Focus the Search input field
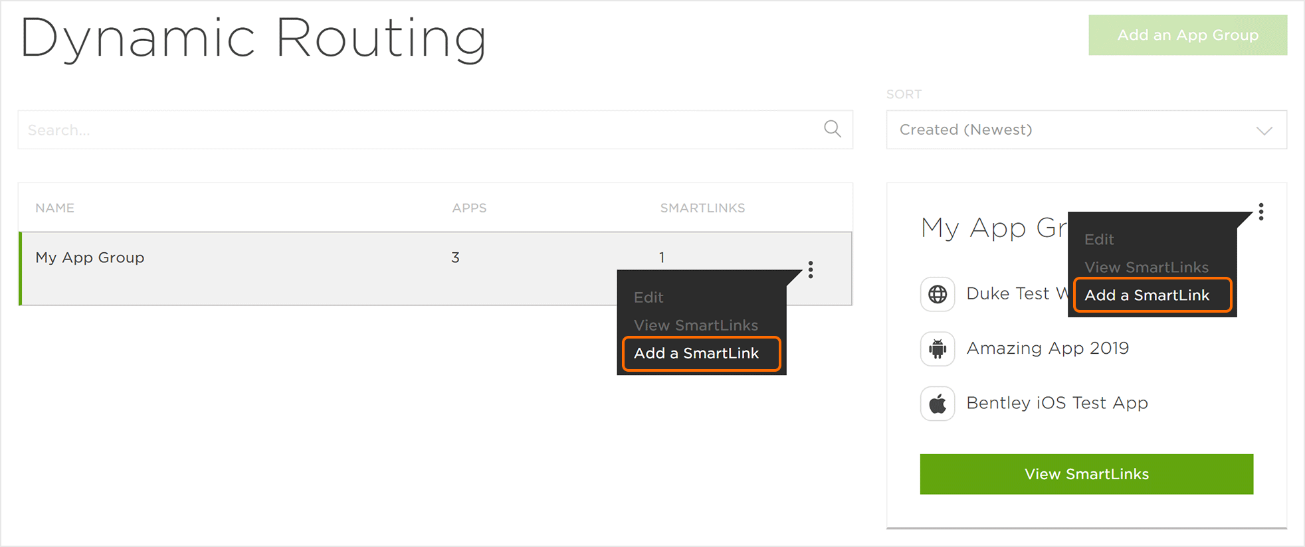 [x=419, y=130]
